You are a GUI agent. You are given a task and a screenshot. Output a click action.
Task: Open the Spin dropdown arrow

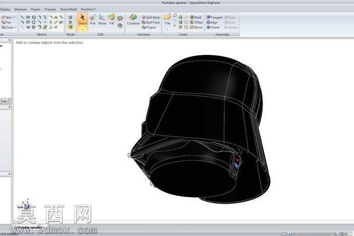pos(14,17)
